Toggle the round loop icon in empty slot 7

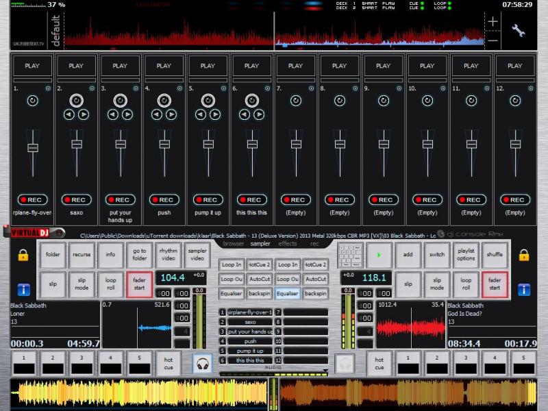(296, 101)
